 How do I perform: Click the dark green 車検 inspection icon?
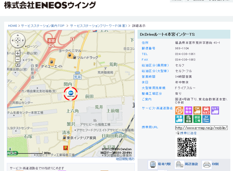point(188,119)
